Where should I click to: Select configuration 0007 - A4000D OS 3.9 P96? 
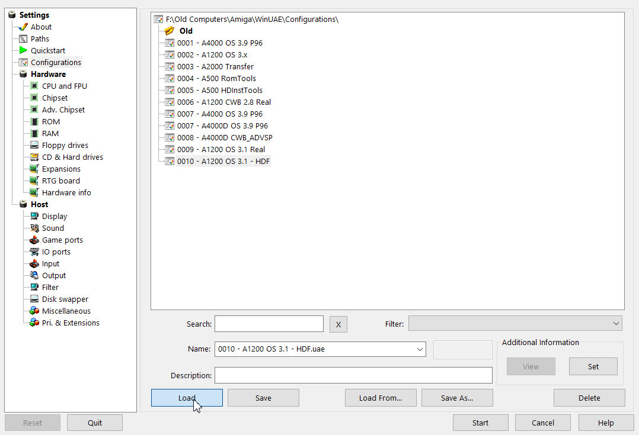(222, 125)
